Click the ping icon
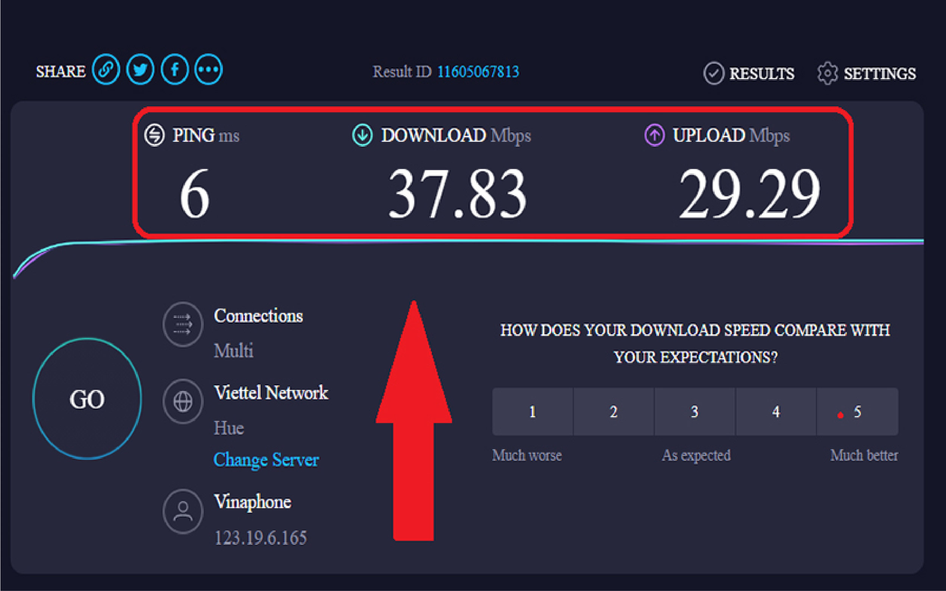Image resolution: width=946 pixels, height=591 pixels. pos(154,135)
